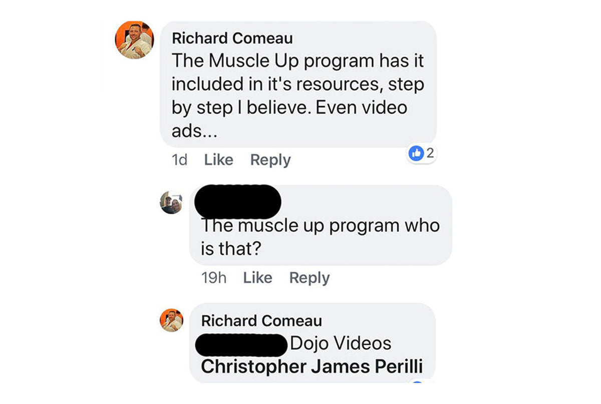The height and width of the screenshot is (404, 601).
Task: Click the 1d timestamp under the first comment
Action: click(x=179, y=160)
